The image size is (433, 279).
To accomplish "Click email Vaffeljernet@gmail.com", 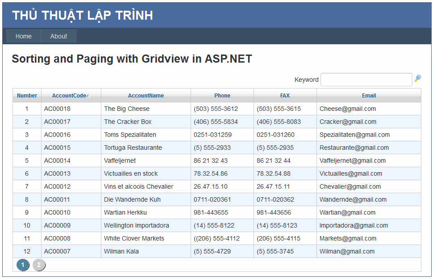I will (x=353, y=161).
